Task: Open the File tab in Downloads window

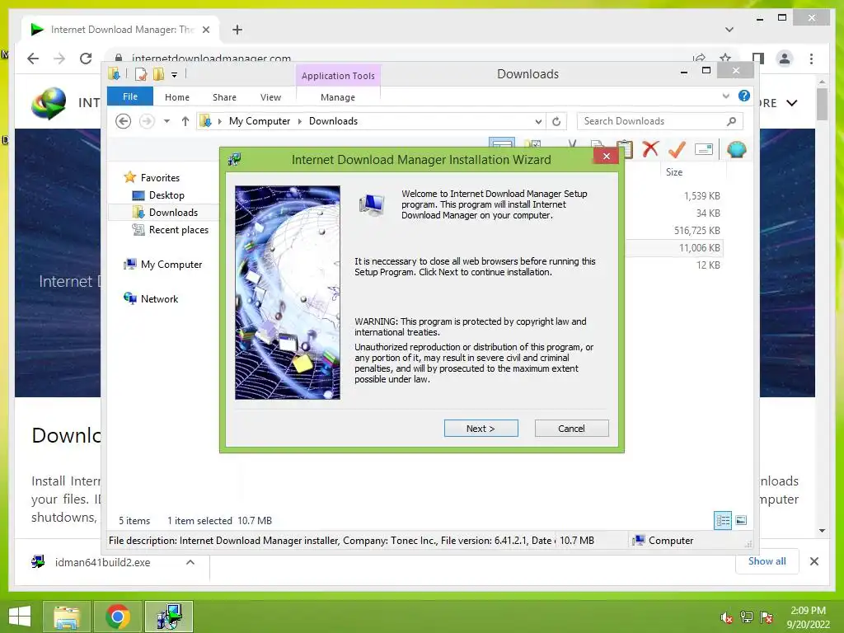Action: (x=130, y=96)
